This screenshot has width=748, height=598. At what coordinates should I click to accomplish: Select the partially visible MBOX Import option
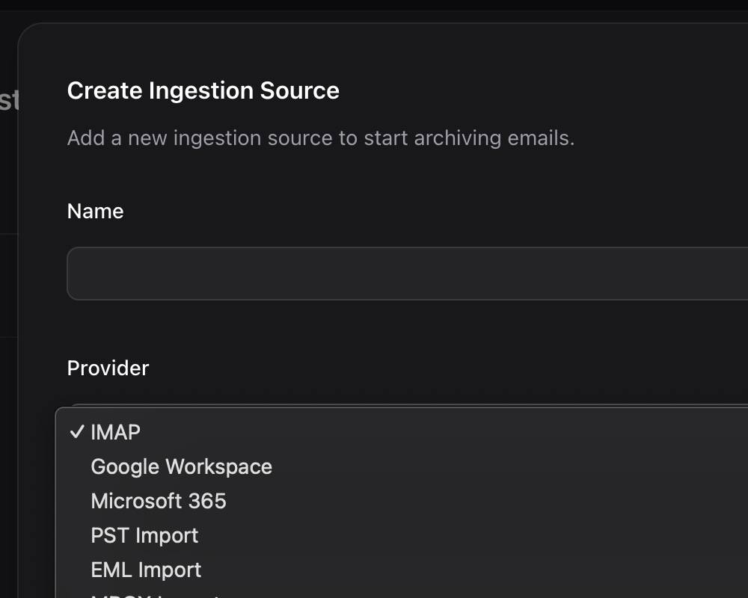(x=155, y=595)
